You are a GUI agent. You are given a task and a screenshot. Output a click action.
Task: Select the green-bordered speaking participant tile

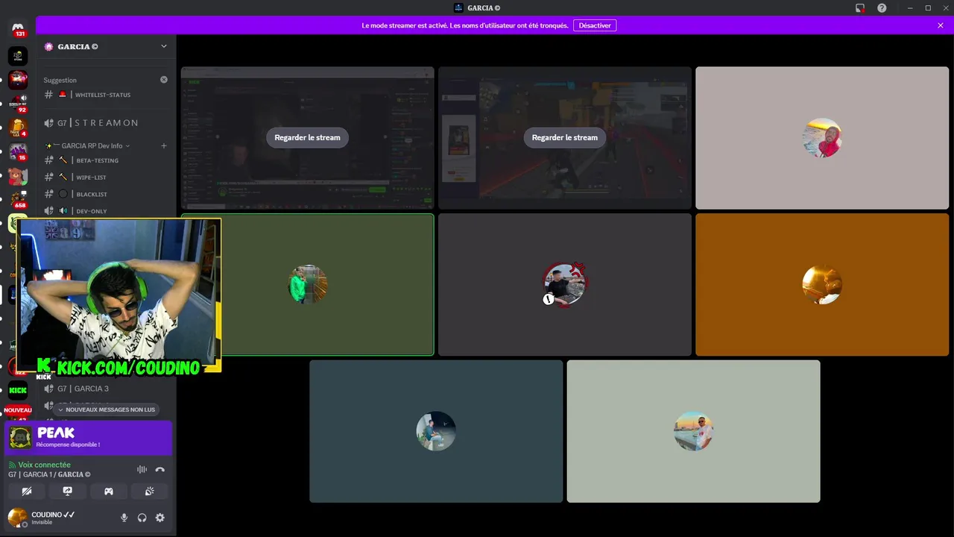[307, 285]
